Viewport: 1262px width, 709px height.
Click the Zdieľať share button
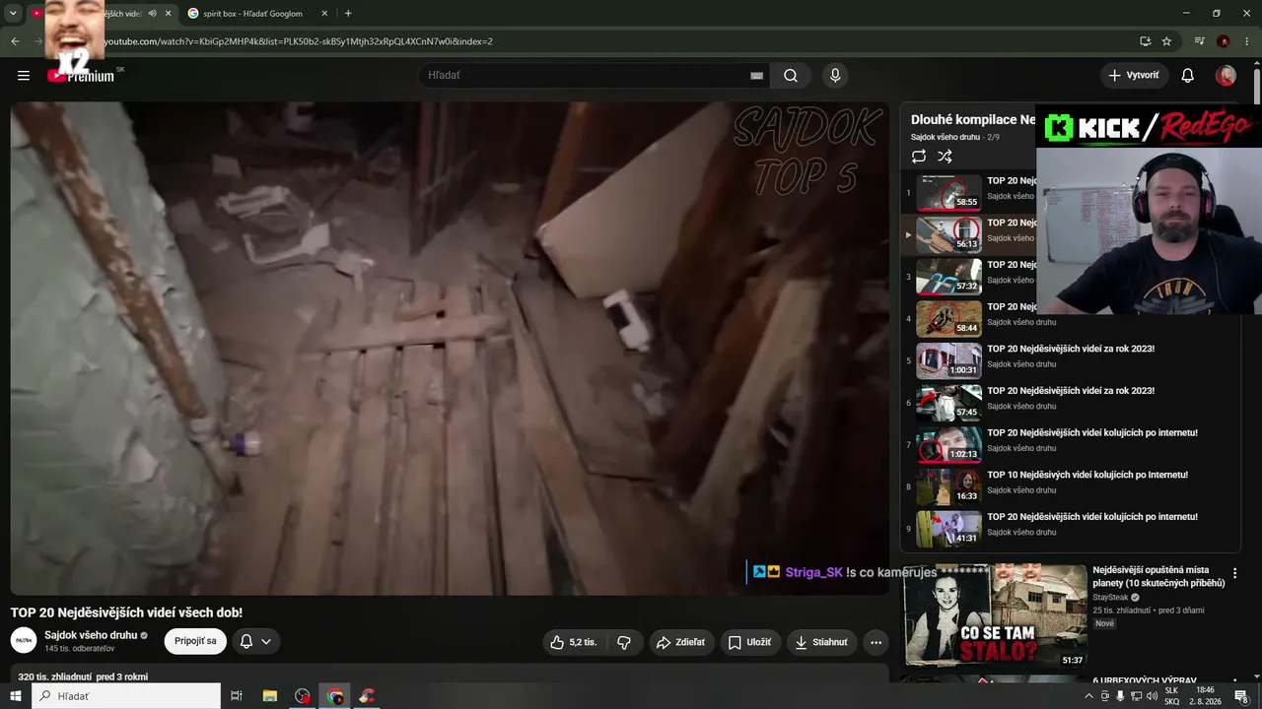click(680, 642)
